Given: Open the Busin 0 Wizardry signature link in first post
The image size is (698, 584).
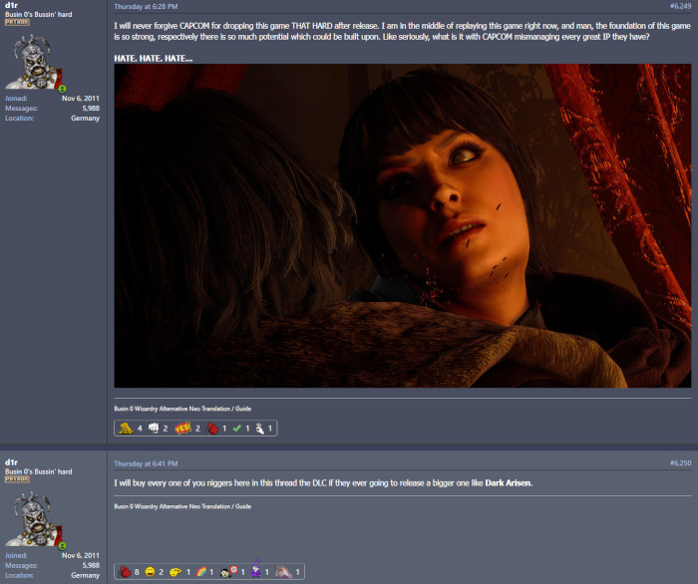Looking at the screenshot, I should pyautogui.click(x=182, y=409).
